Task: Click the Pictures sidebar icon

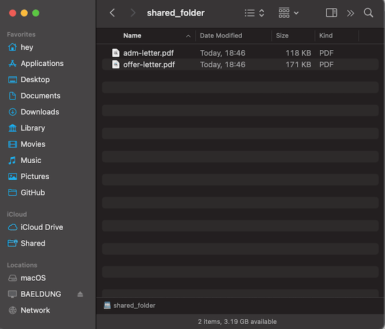Action: pos(12,177)
